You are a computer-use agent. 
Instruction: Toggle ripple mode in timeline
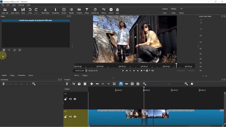[132, 84]
